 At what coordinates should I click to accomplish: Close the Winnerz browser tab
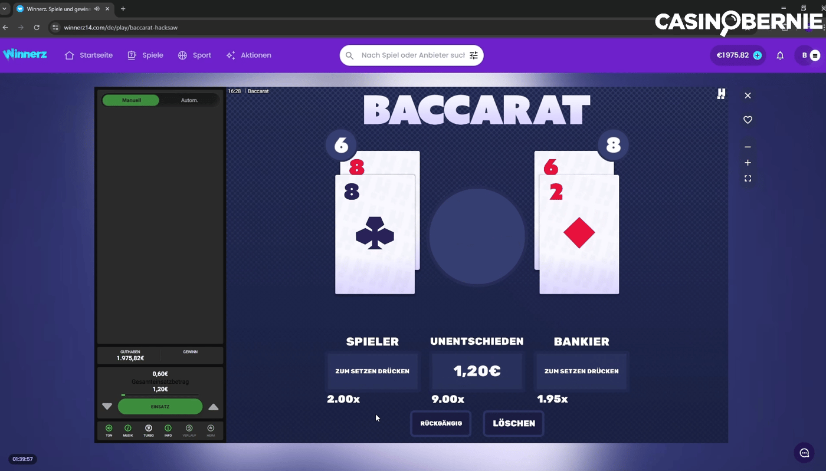coord(107,9)
